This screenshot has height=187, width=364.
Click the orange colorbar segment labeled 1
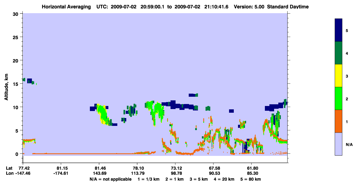pyautogui.click(x=339, y=121)
